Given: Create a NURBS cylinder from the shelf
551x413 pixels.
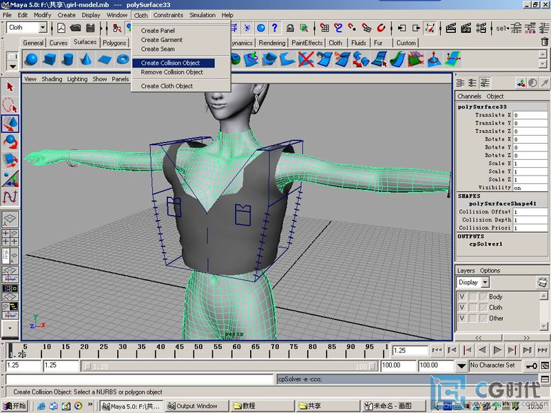Looking at the screenshot, I should click(x=67, y=59).
